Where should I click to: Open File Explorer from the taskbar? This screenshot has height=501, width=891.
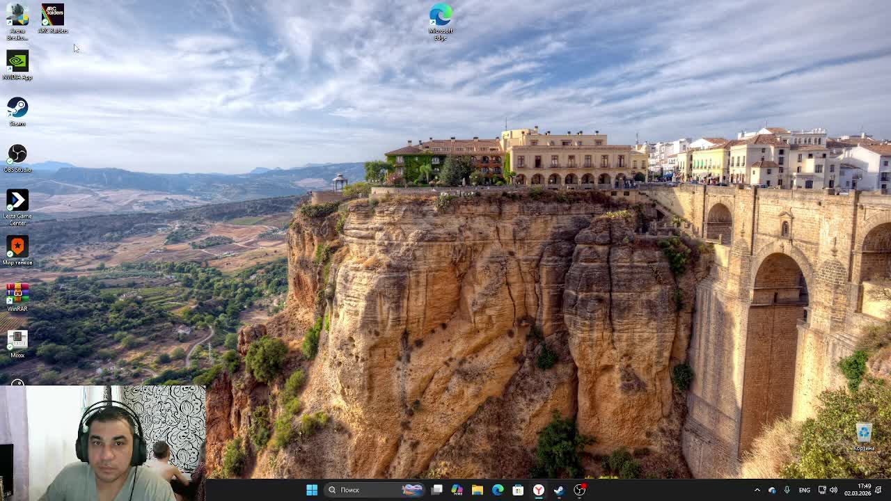tap(478, 490)
